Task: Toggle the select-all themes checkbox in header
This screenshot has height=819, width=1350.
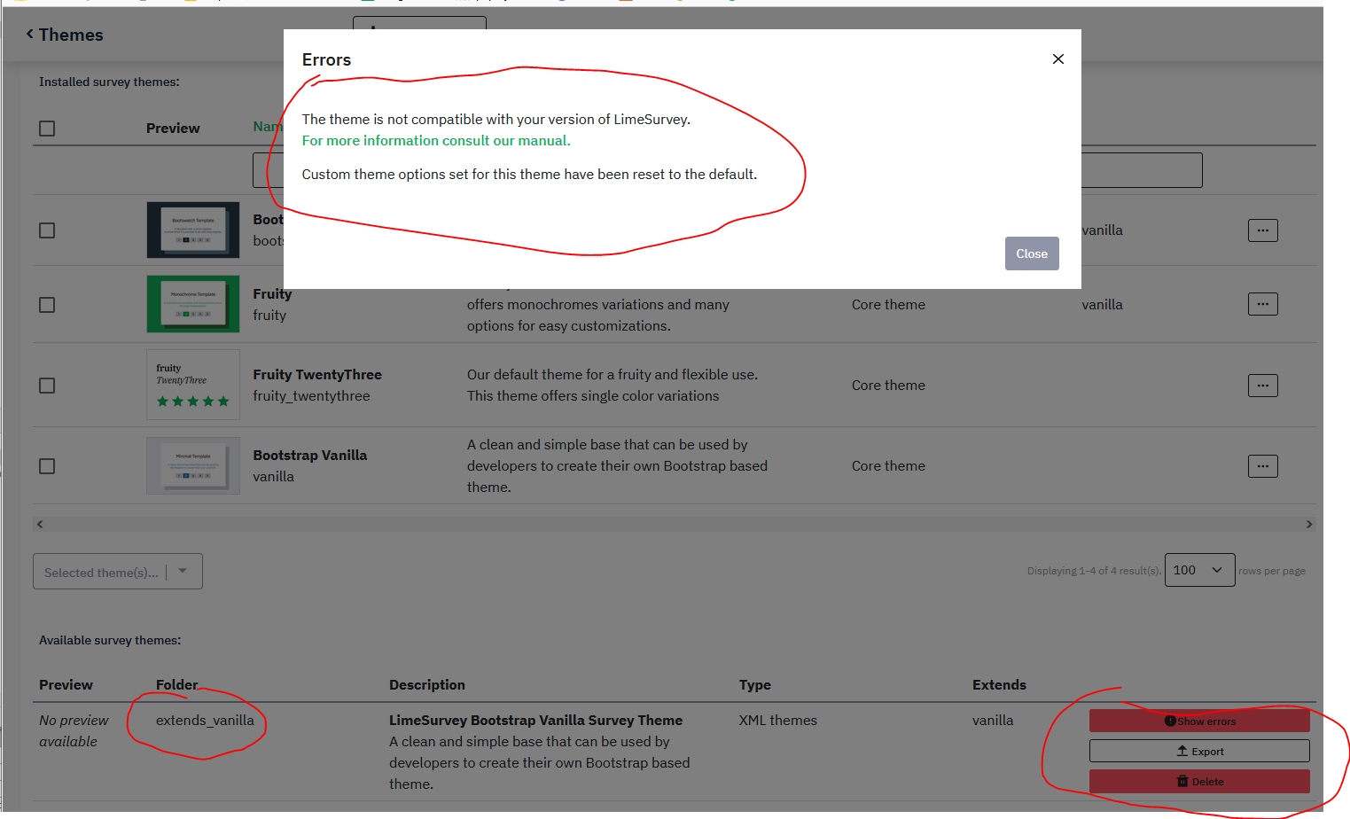Action: [47, 129]
